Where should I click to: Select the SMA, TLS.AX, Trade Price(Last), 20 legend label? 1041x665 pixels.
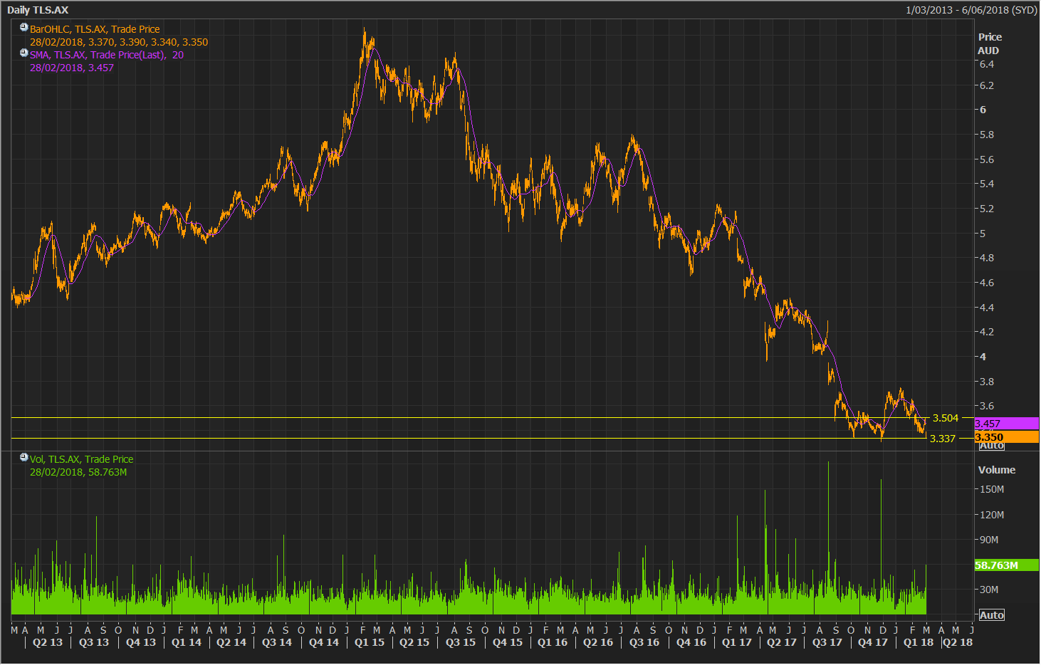pyautogui.click(x=107, y=55)
